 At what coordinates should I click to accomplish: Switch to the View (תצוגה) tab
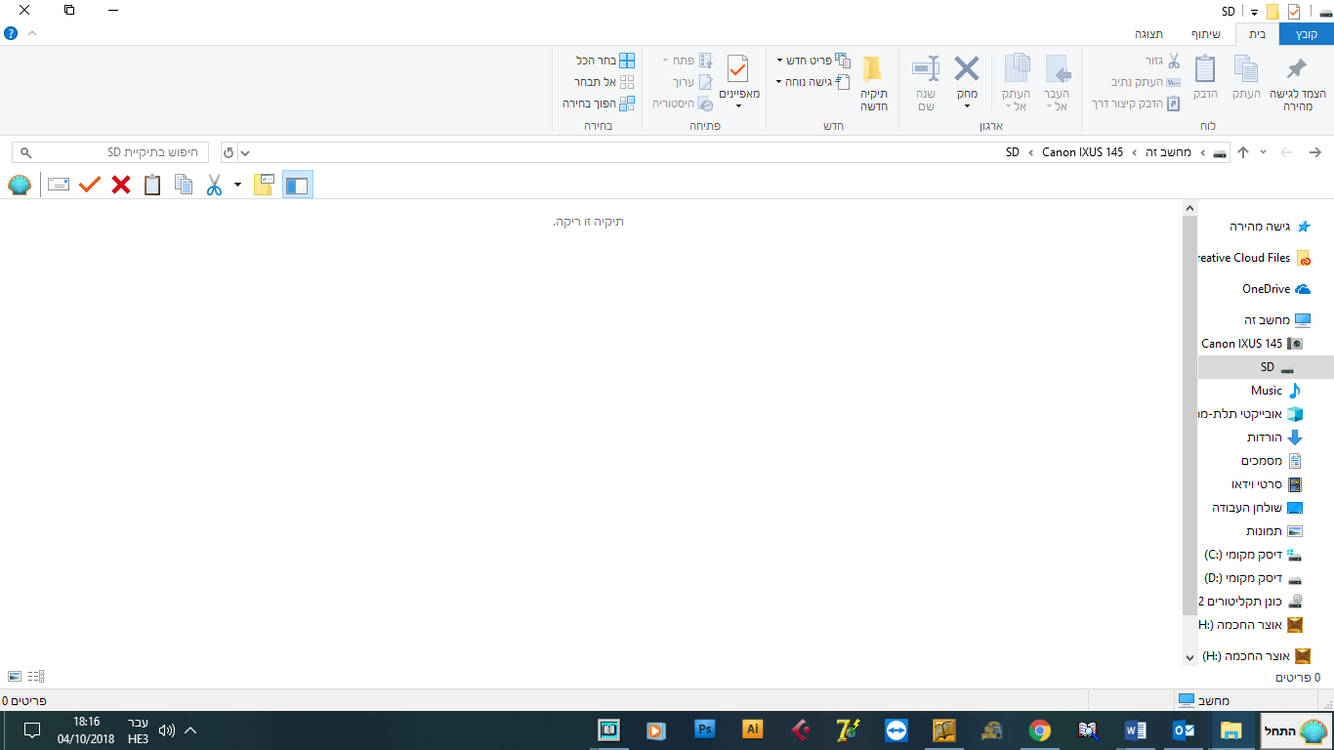[1148, 34]
